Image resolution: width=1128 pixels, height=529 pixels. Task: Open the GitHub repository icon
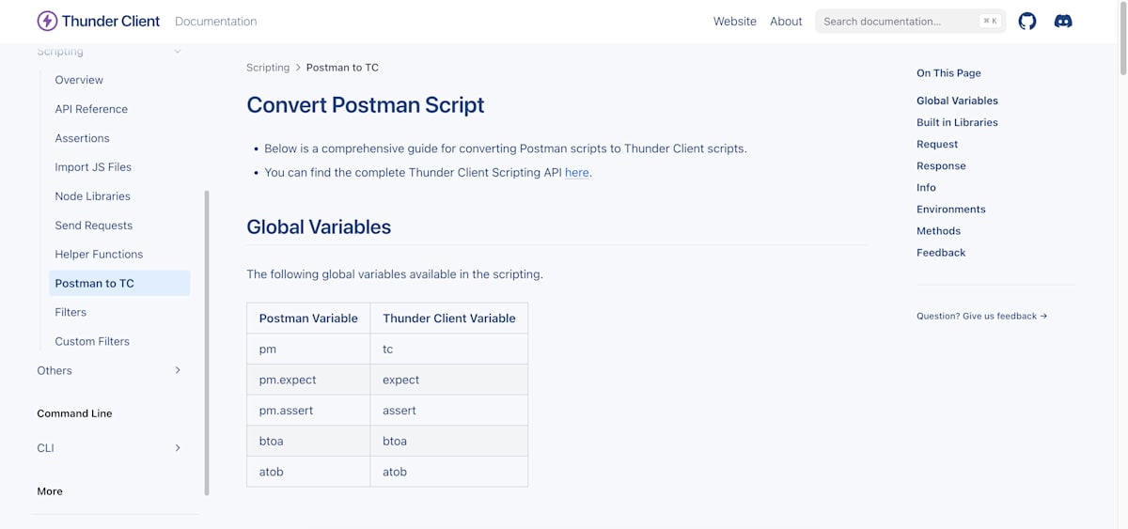click(1027, 21)
